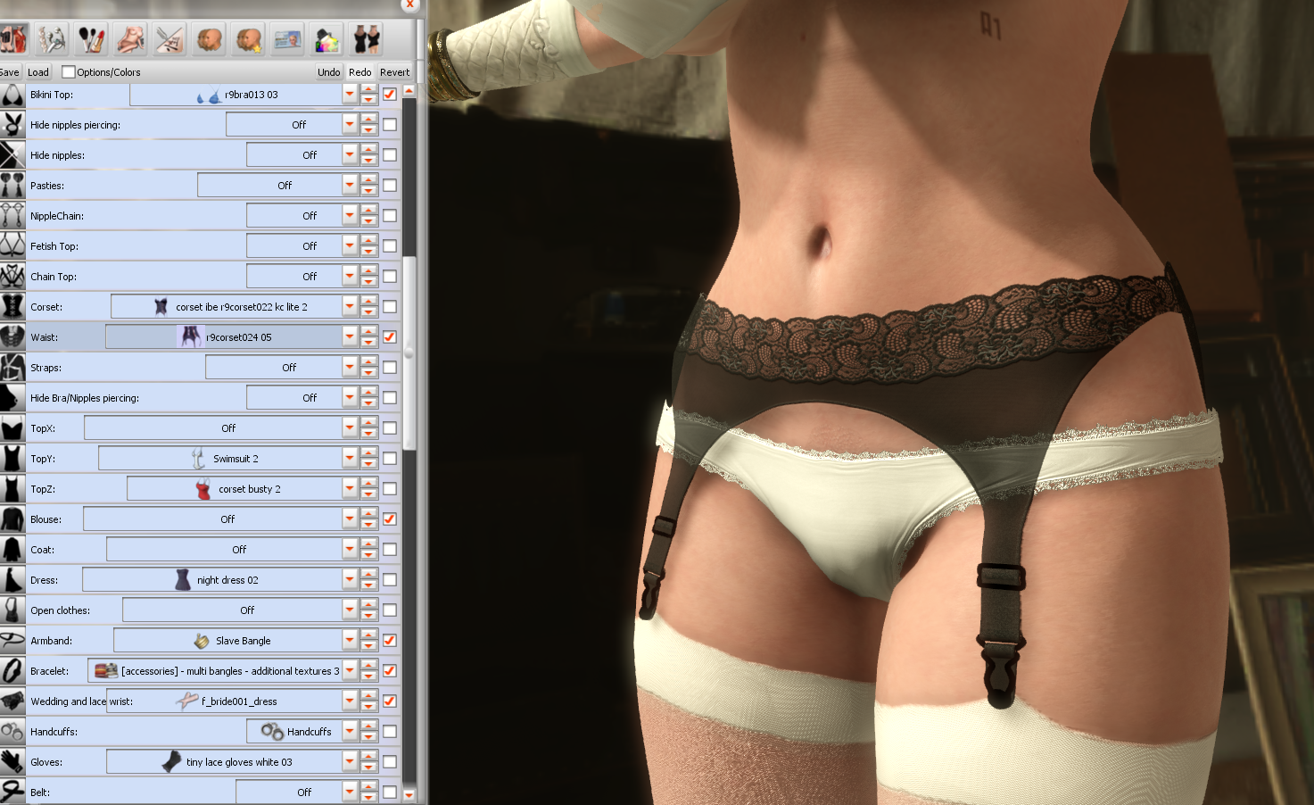Enable the Corset row checkbox
This screenshot has height=805, width=1314.
pos(390,306)
